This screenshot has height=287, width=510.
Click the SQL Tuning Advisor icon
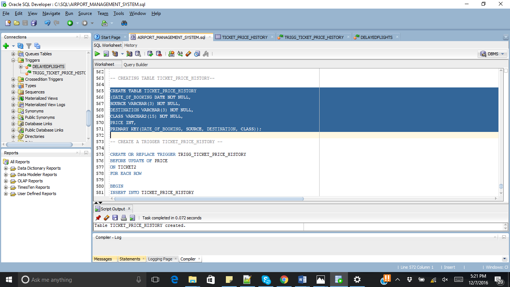tap(138, 54)
